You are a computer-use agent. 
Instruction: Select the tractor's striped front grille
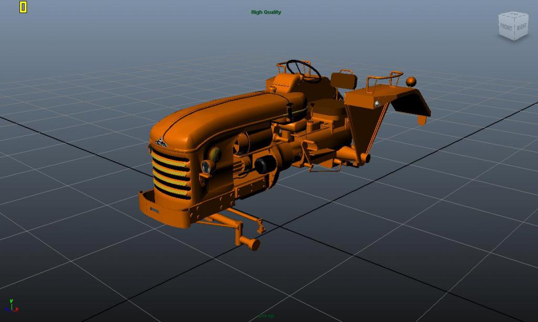(171, 174)
